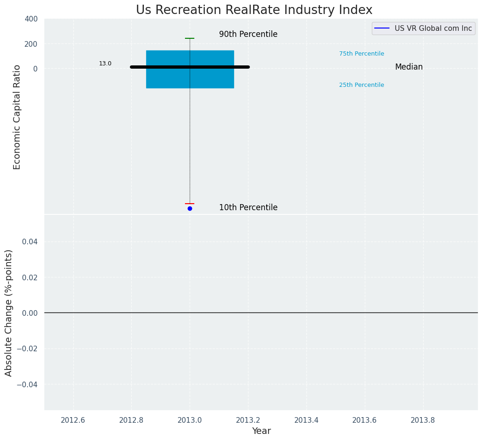
Task: Click the Economic Capital Ratio axis label
Action: (17, 117)
